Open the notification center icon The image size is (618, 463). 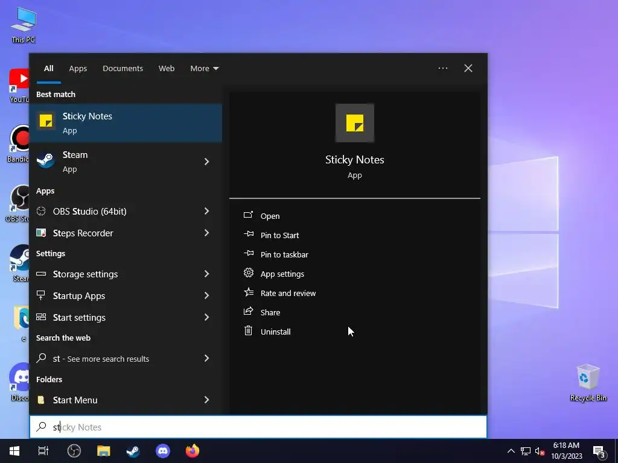coord(599,451)
